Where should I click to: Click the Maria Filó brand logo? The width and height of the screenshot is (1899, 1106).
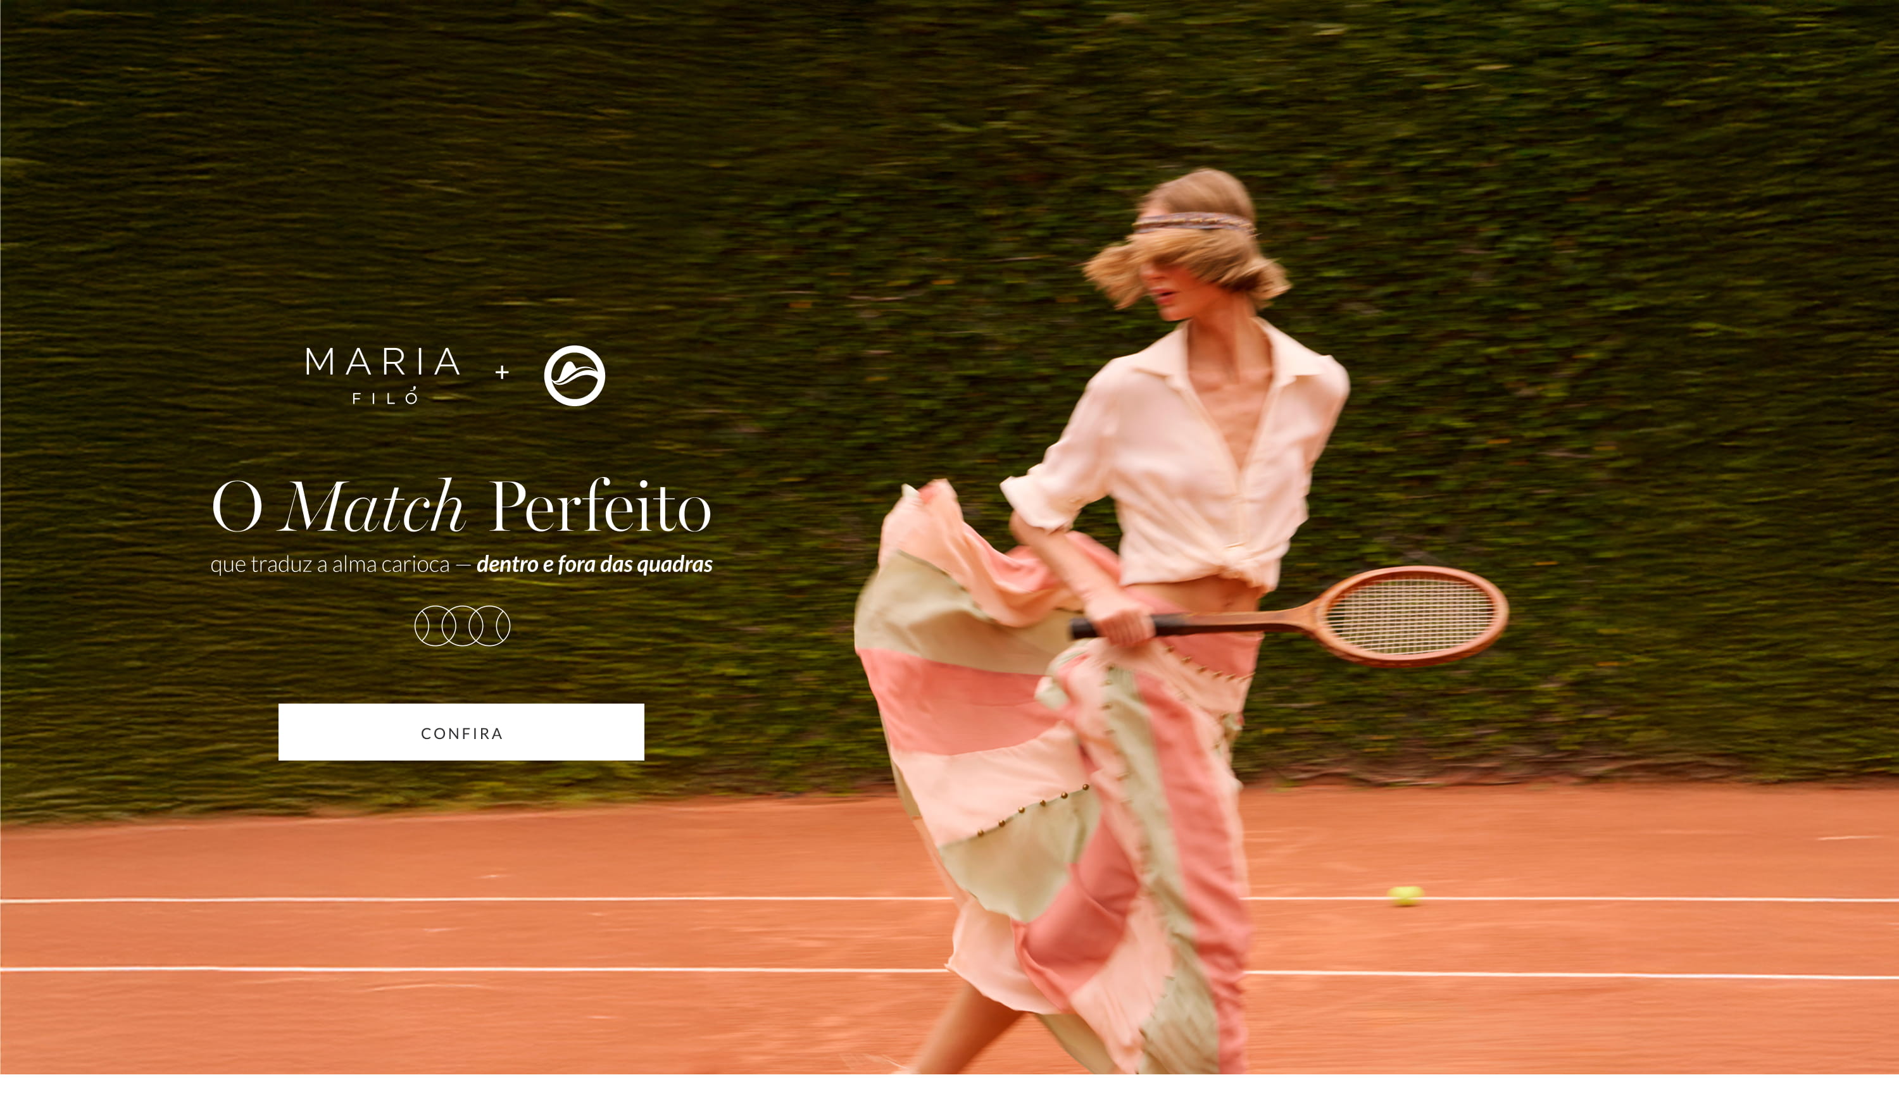(383, 375)
